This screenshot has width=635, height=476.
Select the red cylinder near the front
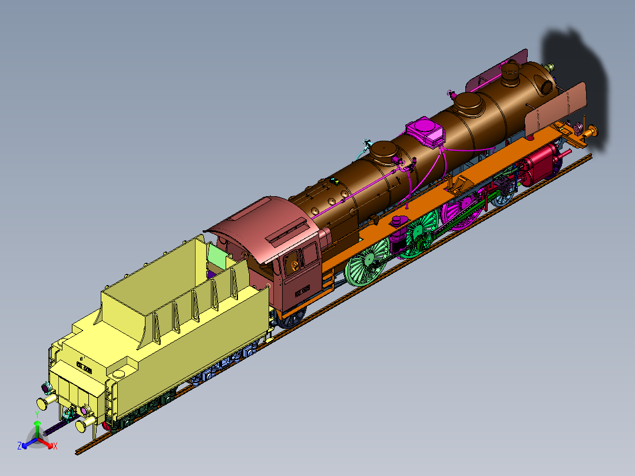coord(541,166)
